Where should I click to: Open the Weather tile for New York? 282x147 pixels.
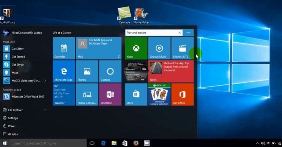(64, 94)
